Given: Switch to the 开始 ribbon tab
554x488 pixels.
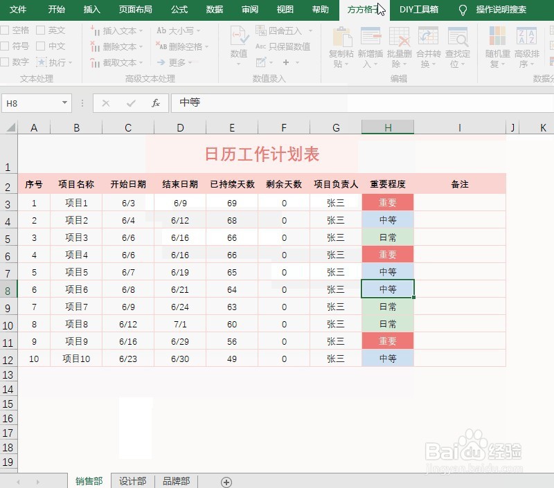Looking at the screenshot, I should (57, 10).
